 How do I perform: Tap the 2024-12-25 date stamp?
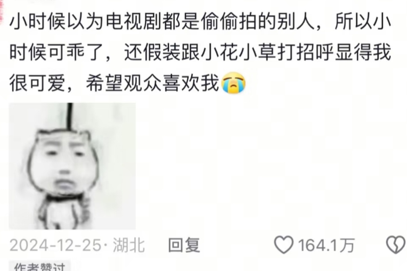(x=55, y=245)
